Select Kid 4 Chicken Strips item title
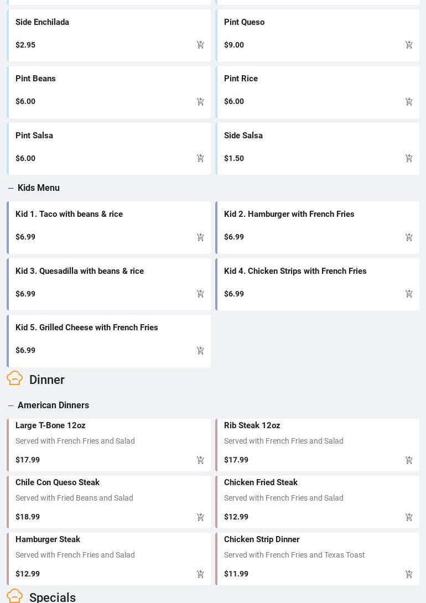This screenshot has width=426, height=603. (x=295, y=271)
